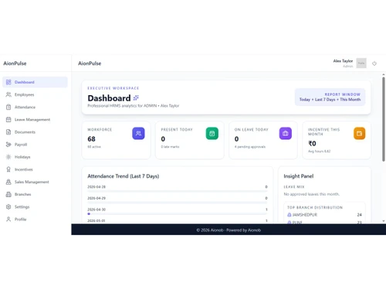The image size is (386, 290).
Task: Click the 2026-04-29 attendance row
Action: pos(178,200)
